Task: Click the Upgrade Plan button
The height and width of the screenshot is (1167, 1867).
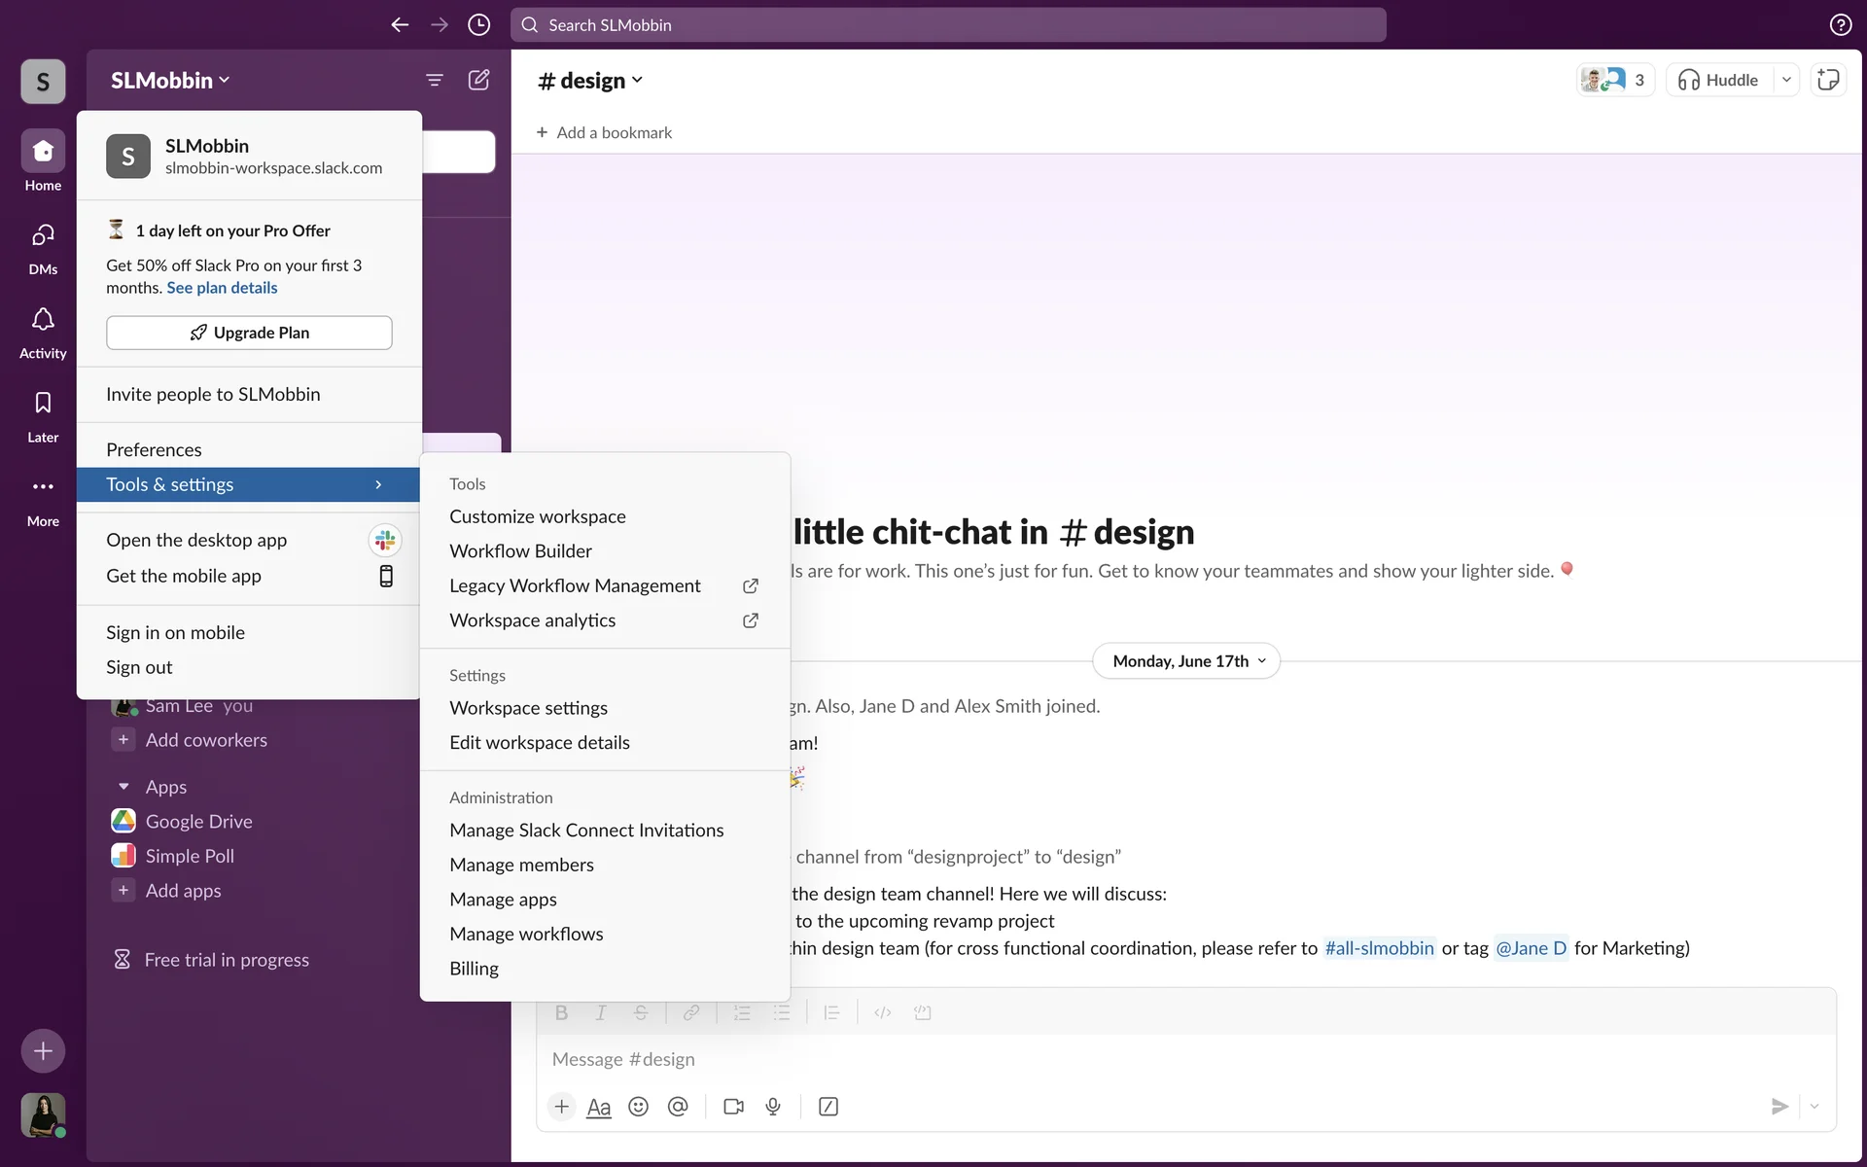Action: [x=249, y=333]
